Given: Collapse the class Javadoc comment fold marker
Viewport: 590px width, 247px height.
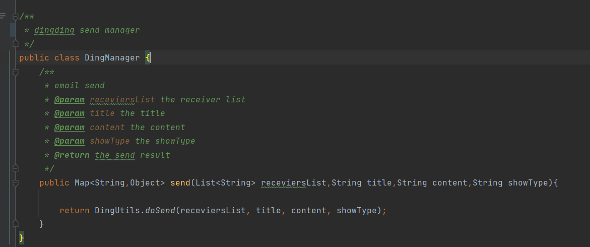Looking at the screenshot, I should coord(16,17).
